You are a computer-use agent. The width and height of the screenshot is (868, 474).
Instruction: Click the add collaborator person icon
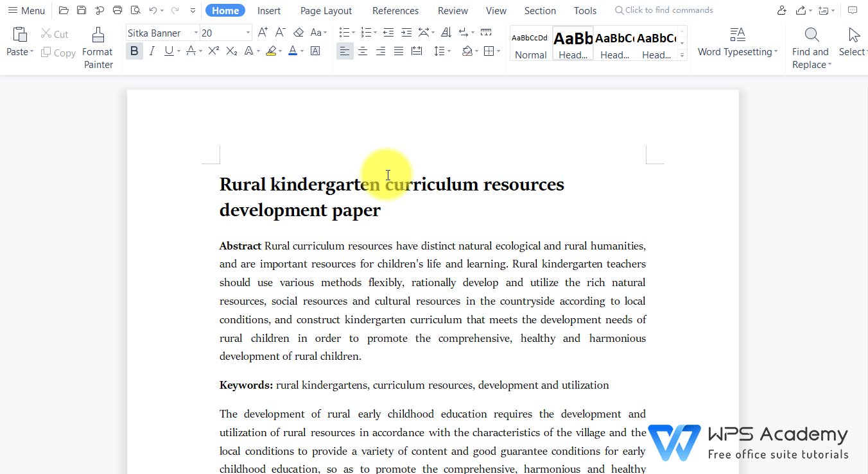[x=781, y=10]
